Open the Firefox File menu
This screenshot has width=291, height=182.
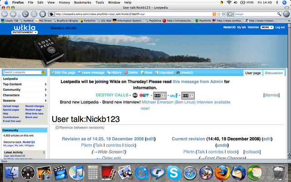30,2
